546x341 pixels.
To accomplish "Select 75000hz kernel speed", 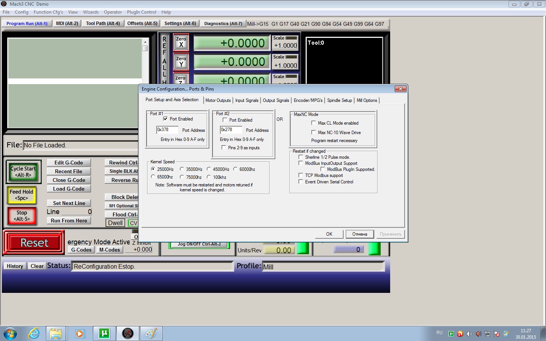I will click(182, 177).
